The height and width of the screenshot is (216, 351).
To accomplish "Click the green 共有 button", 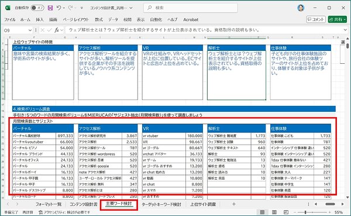I will click(x=338, y=19).
